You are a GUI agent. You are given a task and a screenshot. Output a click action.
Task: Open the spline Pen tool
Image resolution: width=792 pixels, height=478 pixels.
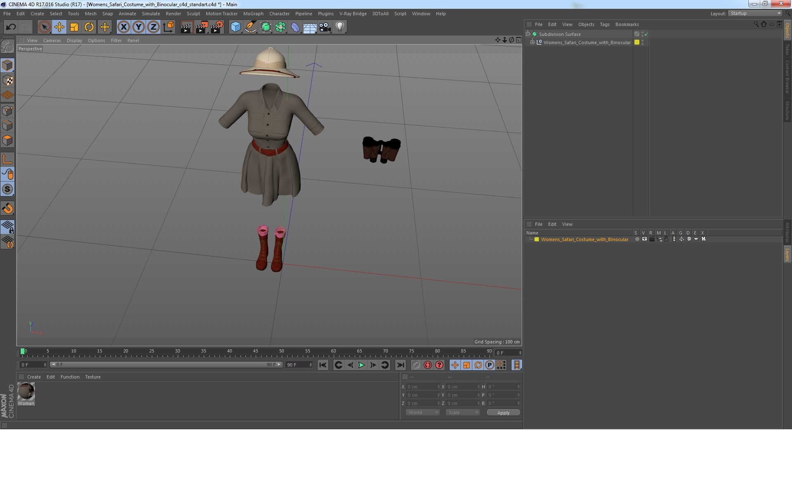click(250, 27)
